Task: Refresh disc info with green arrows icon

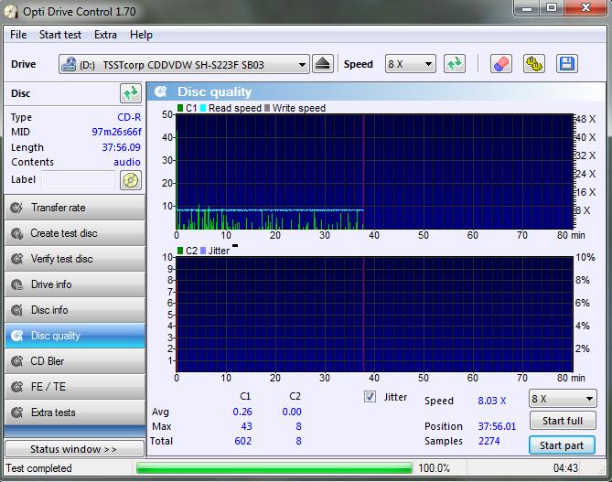Action: click(130, 93)
